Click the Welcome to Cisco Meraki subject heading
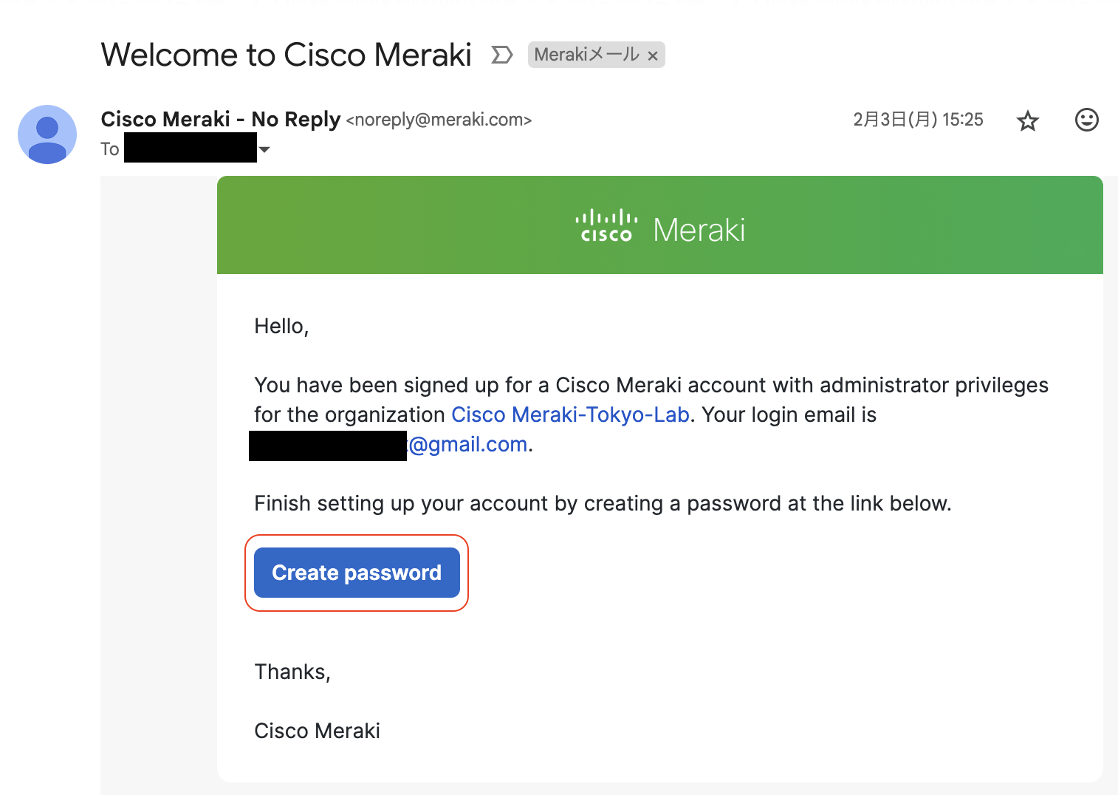Screen dimensions: 1118x795 click(x=286, y=55)
